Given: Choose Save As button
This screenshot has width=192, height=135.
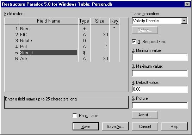Looking at the screenshot, I should tap(115, 126).
